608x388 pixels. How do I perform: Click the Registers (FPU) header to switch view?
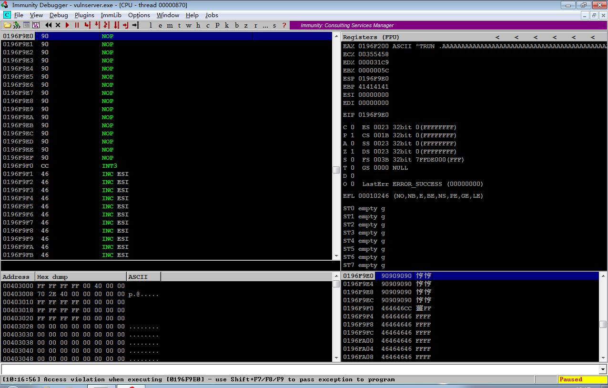(371, 37)
